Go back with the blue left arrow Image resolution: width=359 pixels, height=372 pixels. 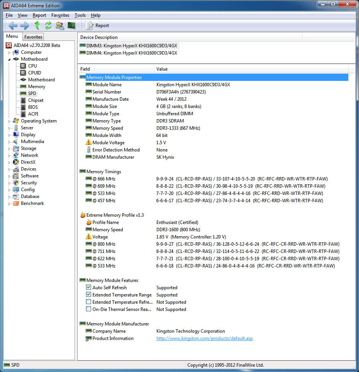tap(13, 26)
